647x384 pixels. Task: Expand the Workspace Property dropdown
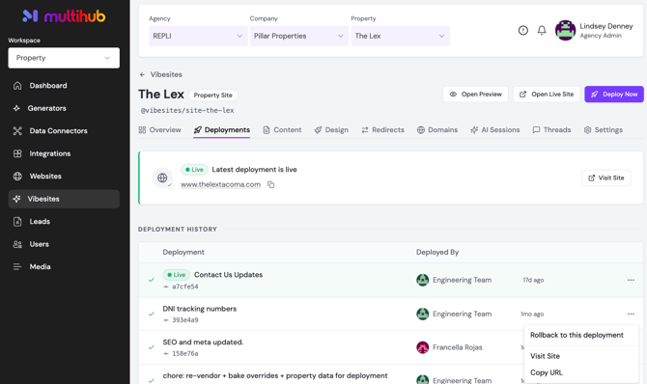coord(64,58)
